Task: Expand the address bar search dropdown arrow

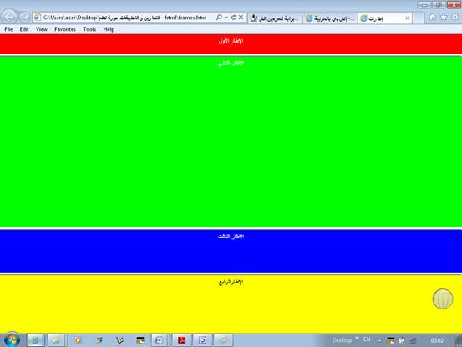Action: [226, 18]
